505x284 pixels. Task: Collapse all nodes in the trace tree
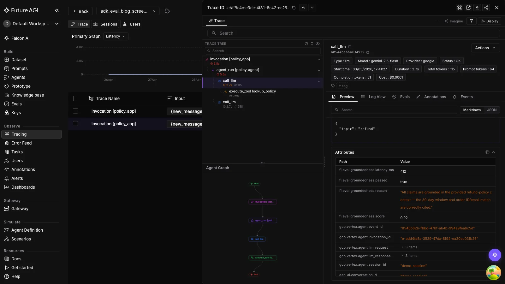[312, 44]
